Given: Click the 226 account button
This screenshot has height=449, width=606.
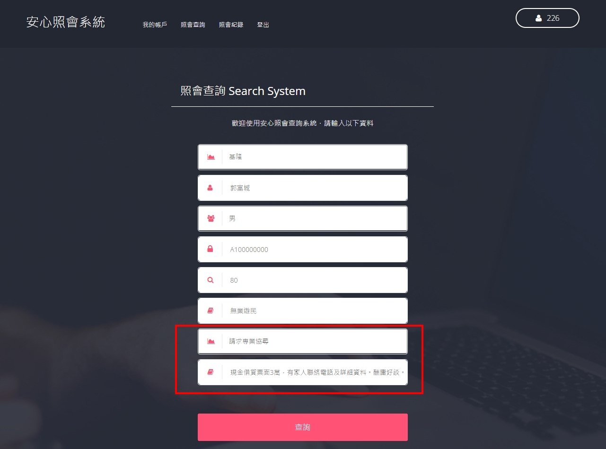Looking at the screenshot, I should coord(547,18).
